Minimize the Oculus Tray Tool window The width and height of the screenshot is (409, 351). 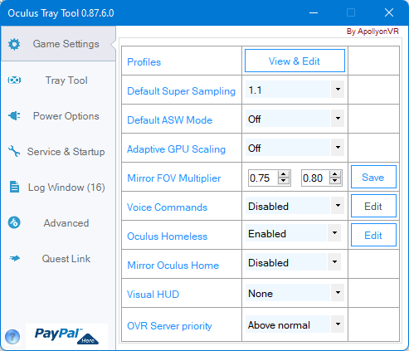(x=314, y=12)
